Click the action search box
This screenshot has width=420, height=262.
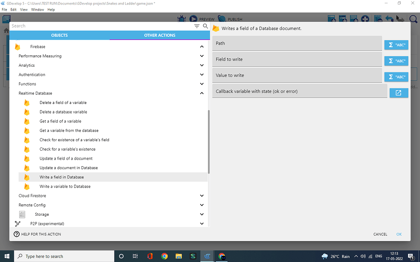[x=101, y=26]
